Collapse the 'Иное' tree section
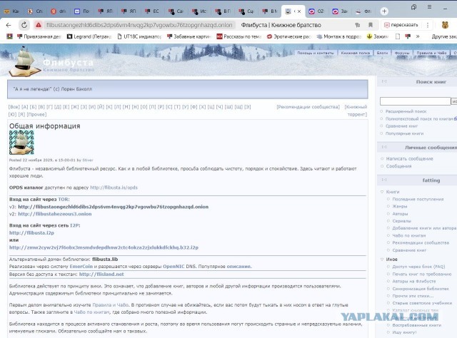Viewport: 457px width, 338px height. point(382,259)
